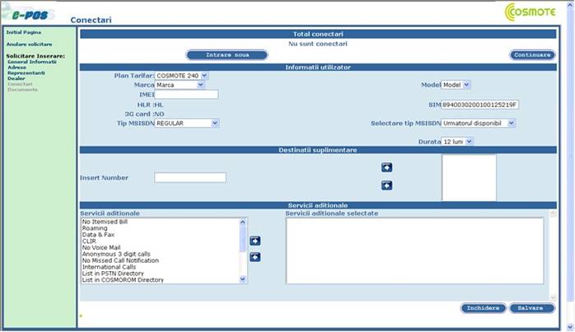Click the remove arrow for Servicii aditionale

(x=255, y=257)
